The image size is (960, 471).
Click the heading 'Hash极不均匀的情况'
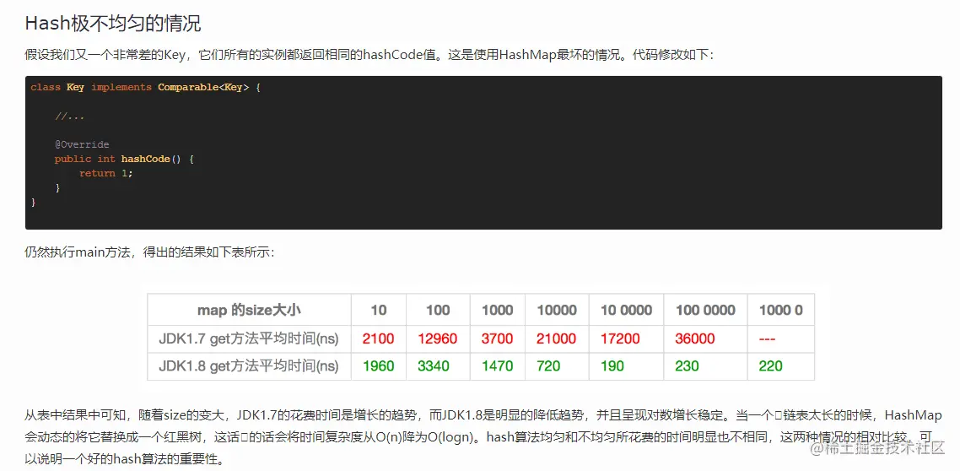coord(113,24)
